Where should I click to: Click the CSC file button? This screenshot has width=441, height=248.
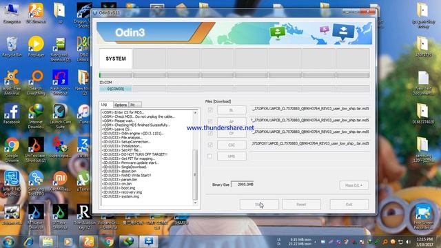pyautogui.click(x=232, y=145)
